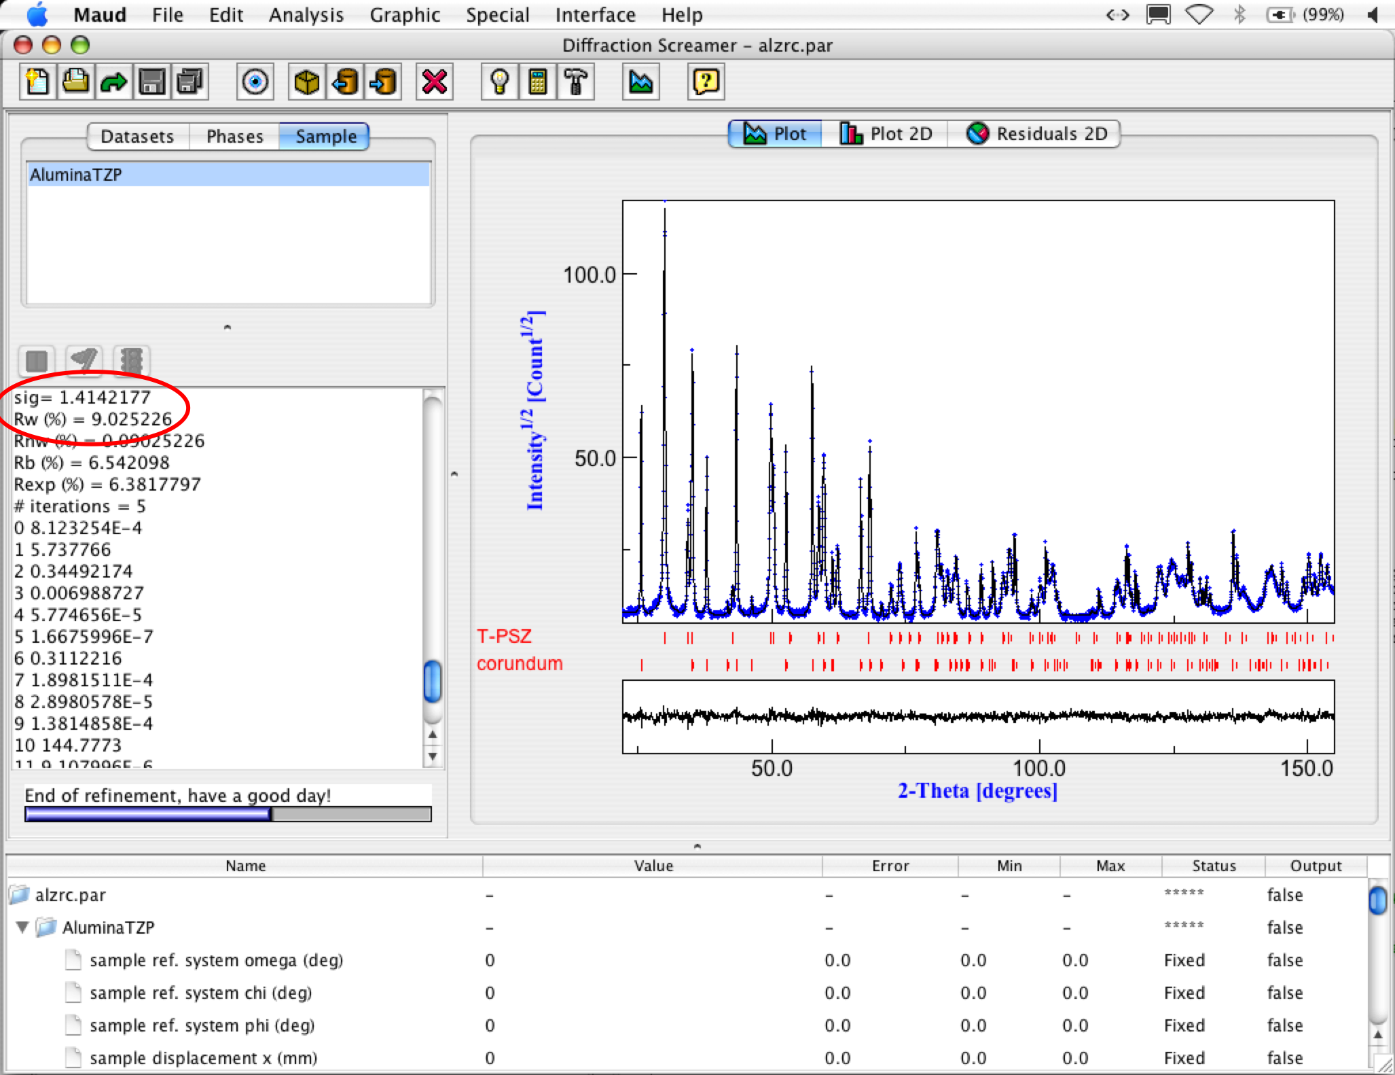This screenshot has height=1075, width=1395.
Task: Click collapse arrow below the sample list
Action: [228, 328]
